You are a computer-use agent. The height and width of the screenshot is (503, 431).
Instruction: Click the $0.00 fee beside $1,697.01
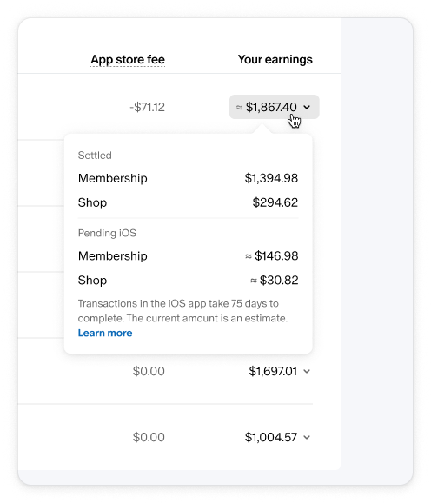(149, 371)
